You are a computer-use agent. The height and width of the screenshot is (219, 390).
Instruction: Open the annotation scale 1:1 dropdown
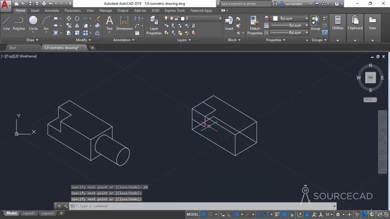pyautogui.click(x=329, y=215)
